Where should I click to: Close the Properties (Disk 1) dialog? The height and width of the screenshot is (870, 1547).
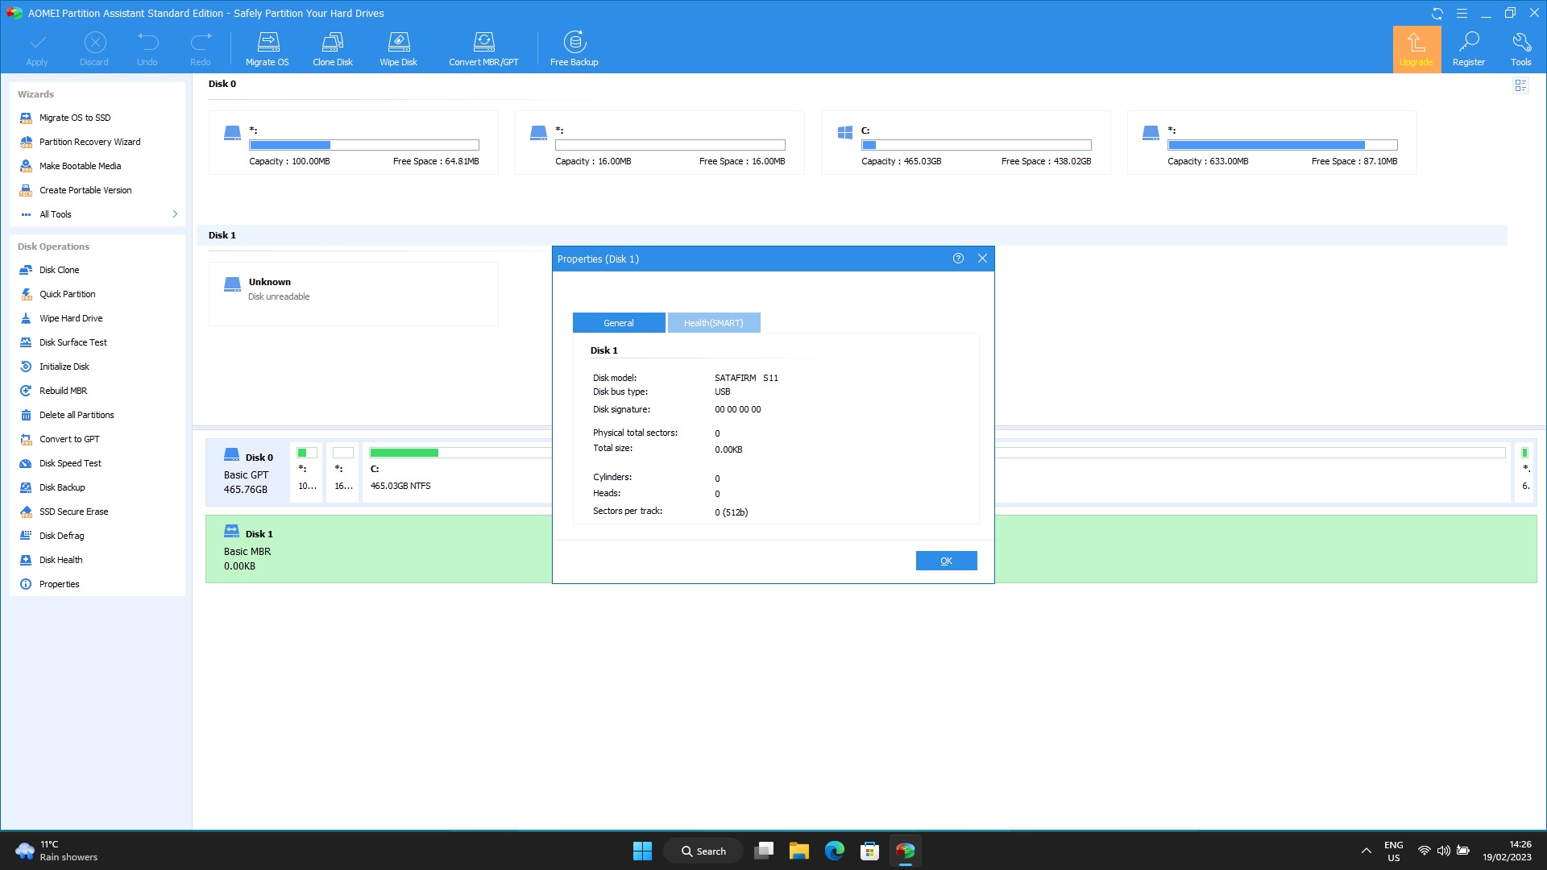(982, 259)
